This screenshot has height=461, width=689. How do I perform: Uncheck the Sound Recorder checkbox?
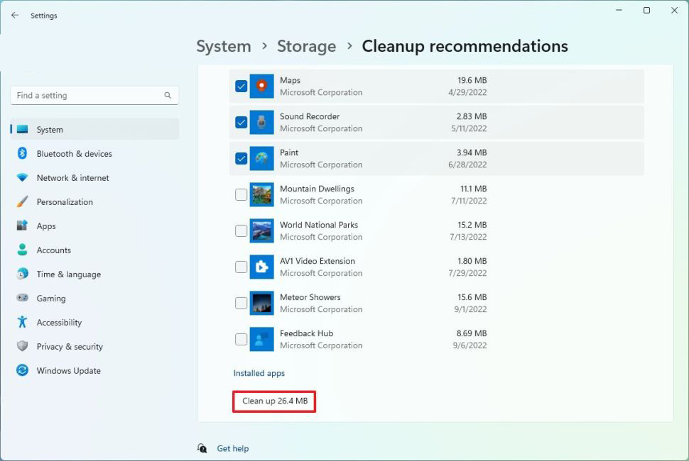[x=242, y=123]
